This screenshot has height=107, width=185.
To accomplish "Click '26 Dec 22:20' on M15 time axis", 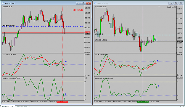I will [16, 102].
